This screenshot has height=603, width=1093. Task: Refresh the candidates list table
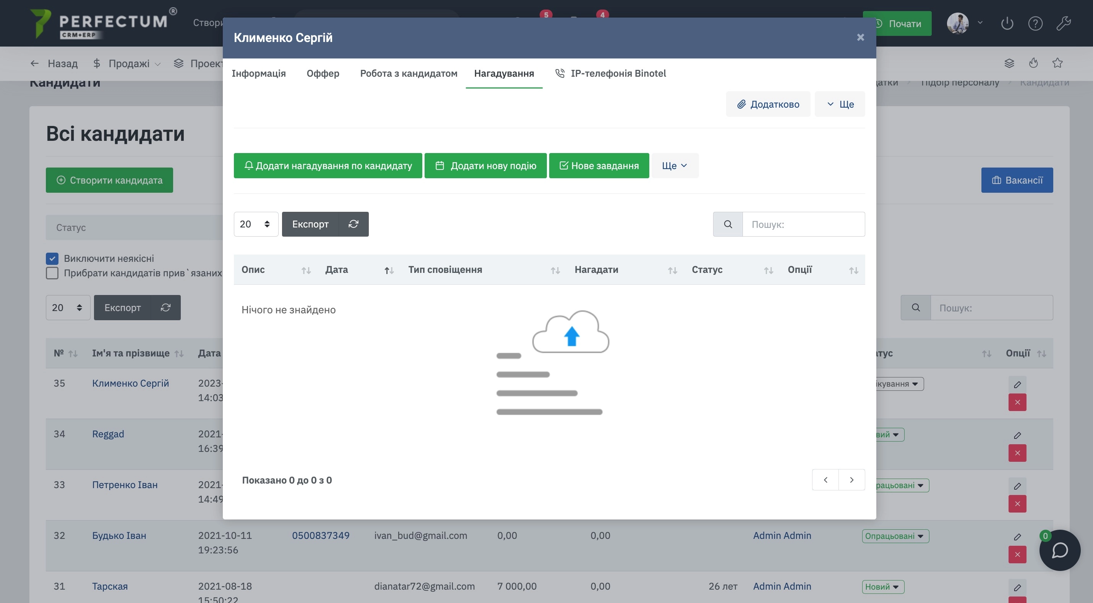(165, 308)
